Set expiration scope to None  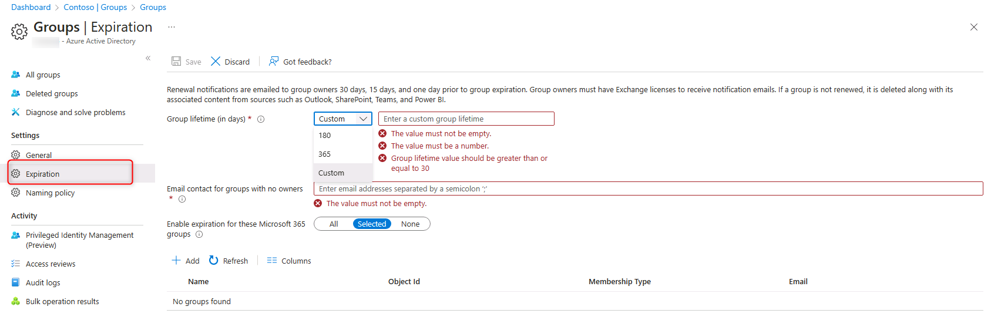[x=410, y=224]
